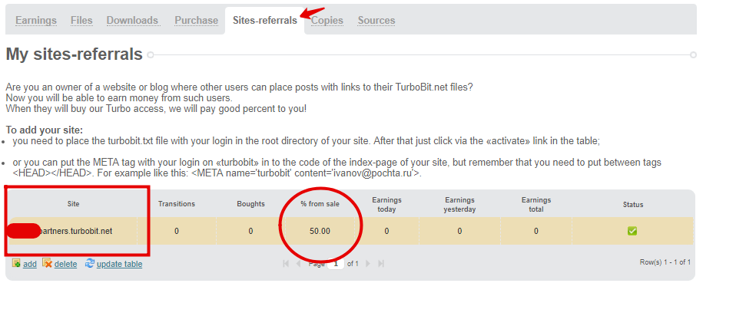Go to last page of table
This screenshot has height=316, width=746.
tap(381, 263)
